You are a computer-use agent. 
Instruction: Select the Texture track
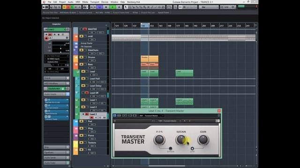(x=92, y=143)
